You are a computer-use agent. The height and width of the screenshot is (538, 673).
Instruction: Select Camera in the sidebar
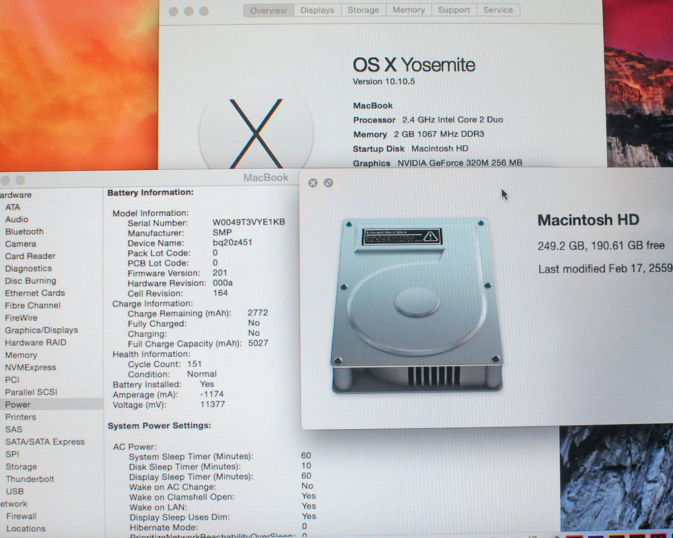[21, 243]
